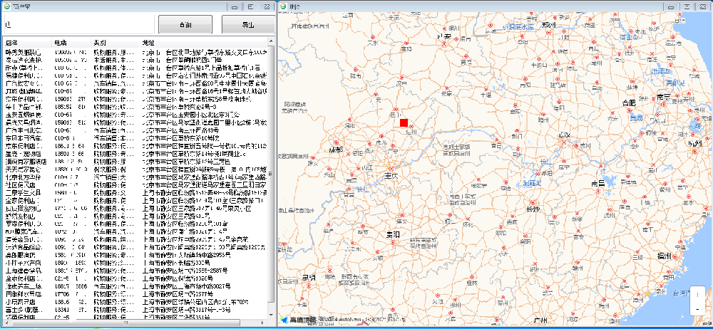713x329 pixels.
Task: Click the map zoom out button
Action: pyautogui.click(x=696, y=309)
